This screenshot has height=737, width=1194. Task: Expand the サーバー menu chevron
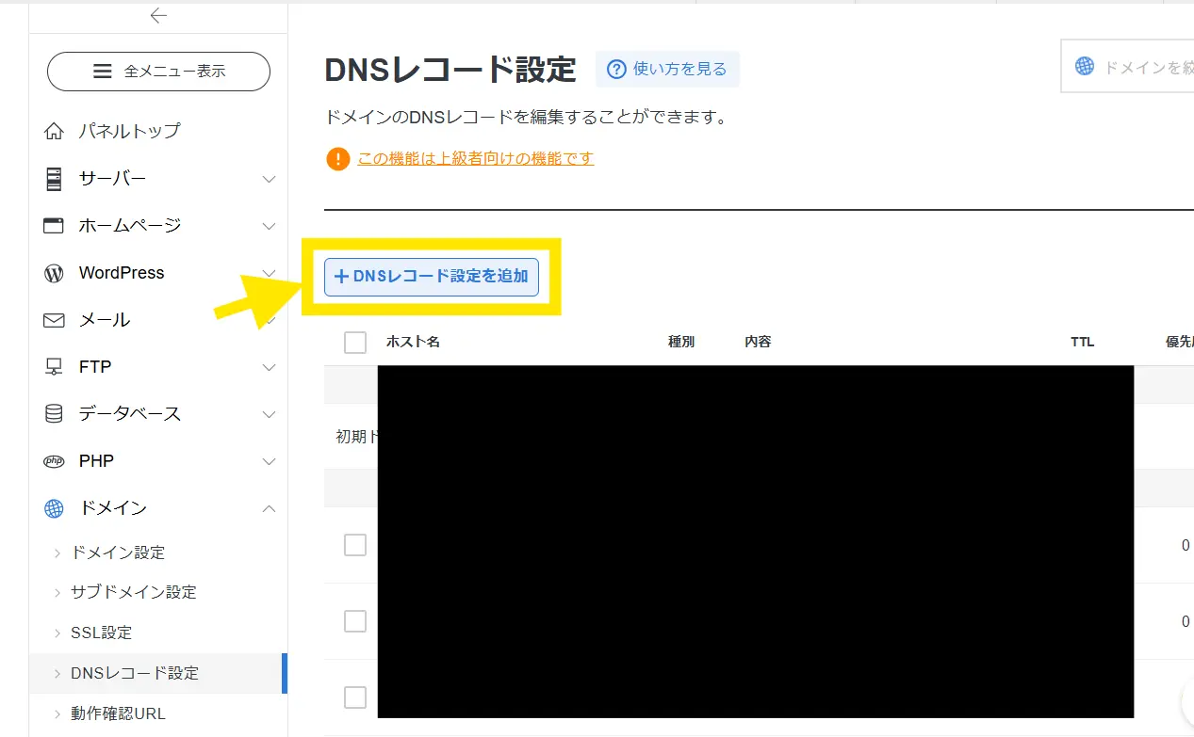(x=269, y=179)
